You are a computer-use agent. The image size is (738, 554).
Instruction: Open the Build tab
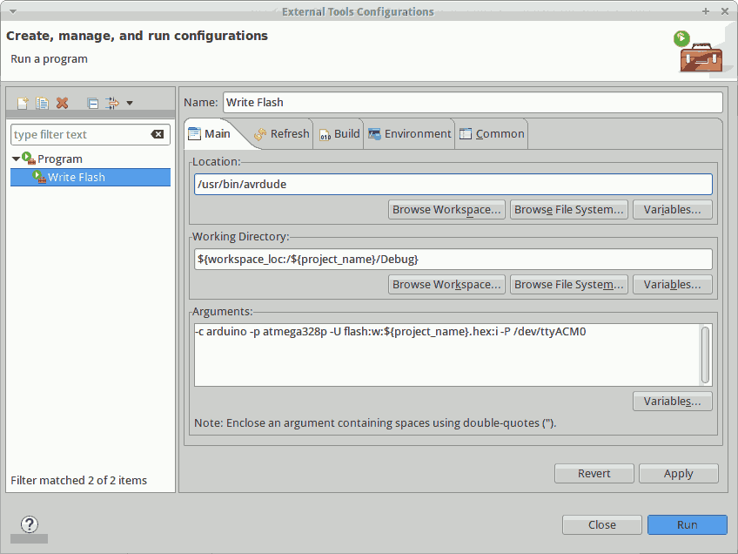[x=339, y=133]
